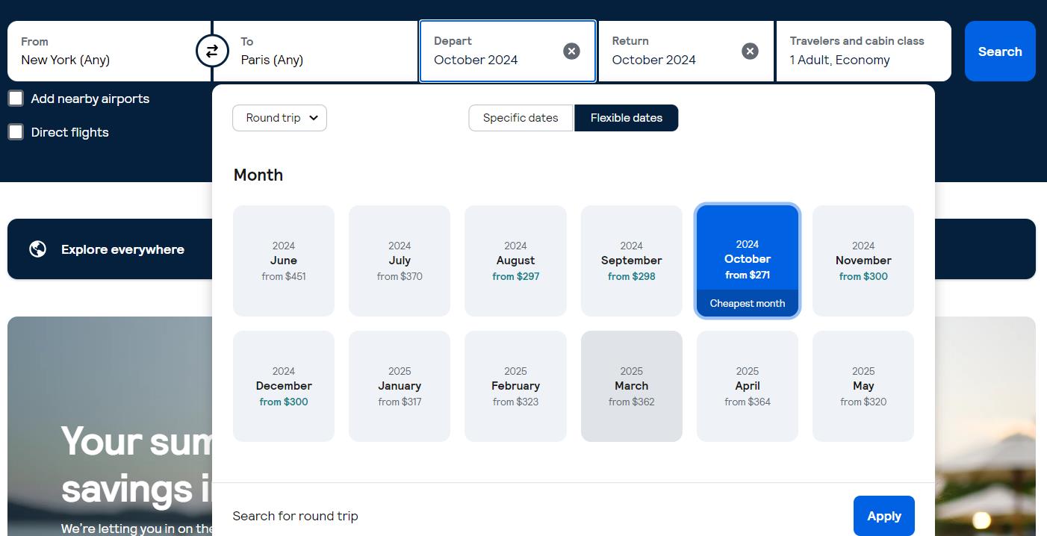Select October 2024, the cheapest month
The height and width of the screenshot is (536, 1047).
point(747,260)
